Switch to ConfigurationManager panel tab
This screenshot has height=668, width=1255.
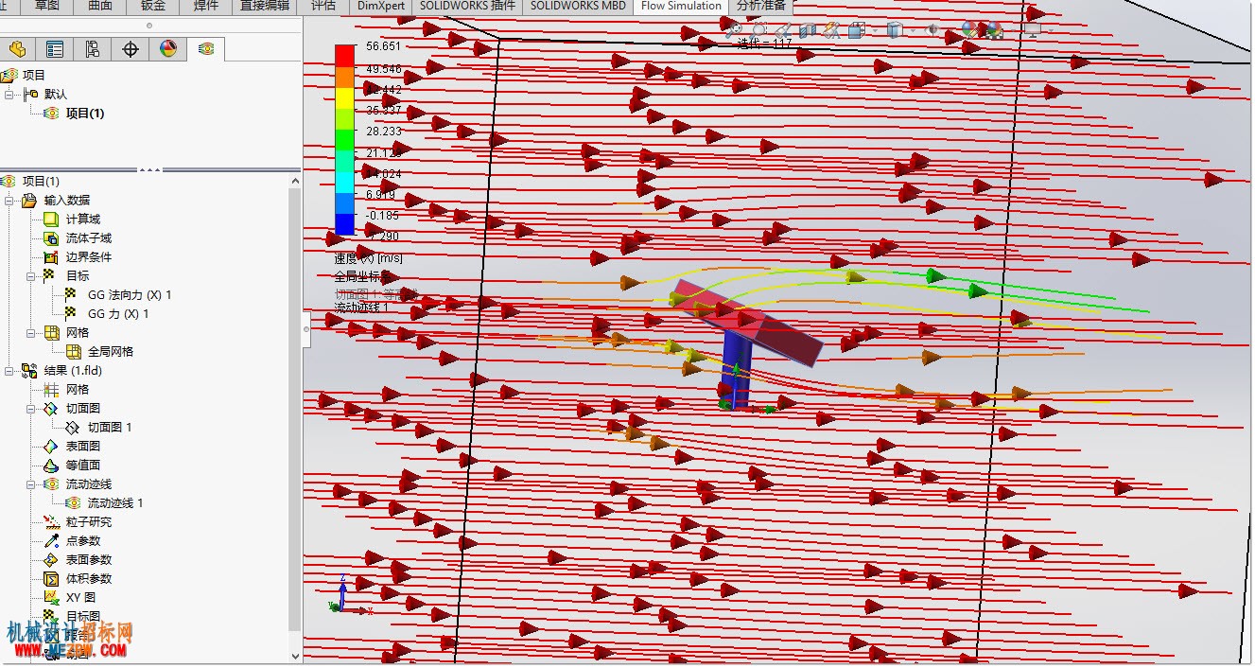tap(92, 49)
